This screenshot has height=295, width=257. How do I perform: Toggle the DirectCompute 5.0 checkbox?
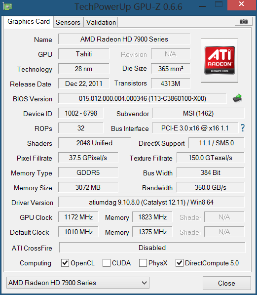click(x=180, y=263)
